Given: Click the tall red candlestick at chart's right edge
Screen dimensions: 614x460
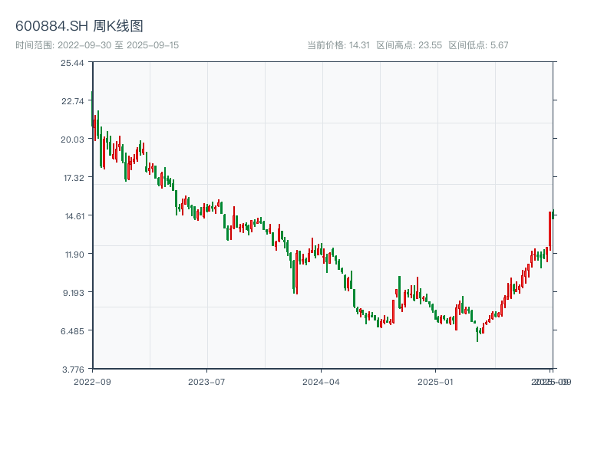Looking at the screenshot, I should (550, 230).
